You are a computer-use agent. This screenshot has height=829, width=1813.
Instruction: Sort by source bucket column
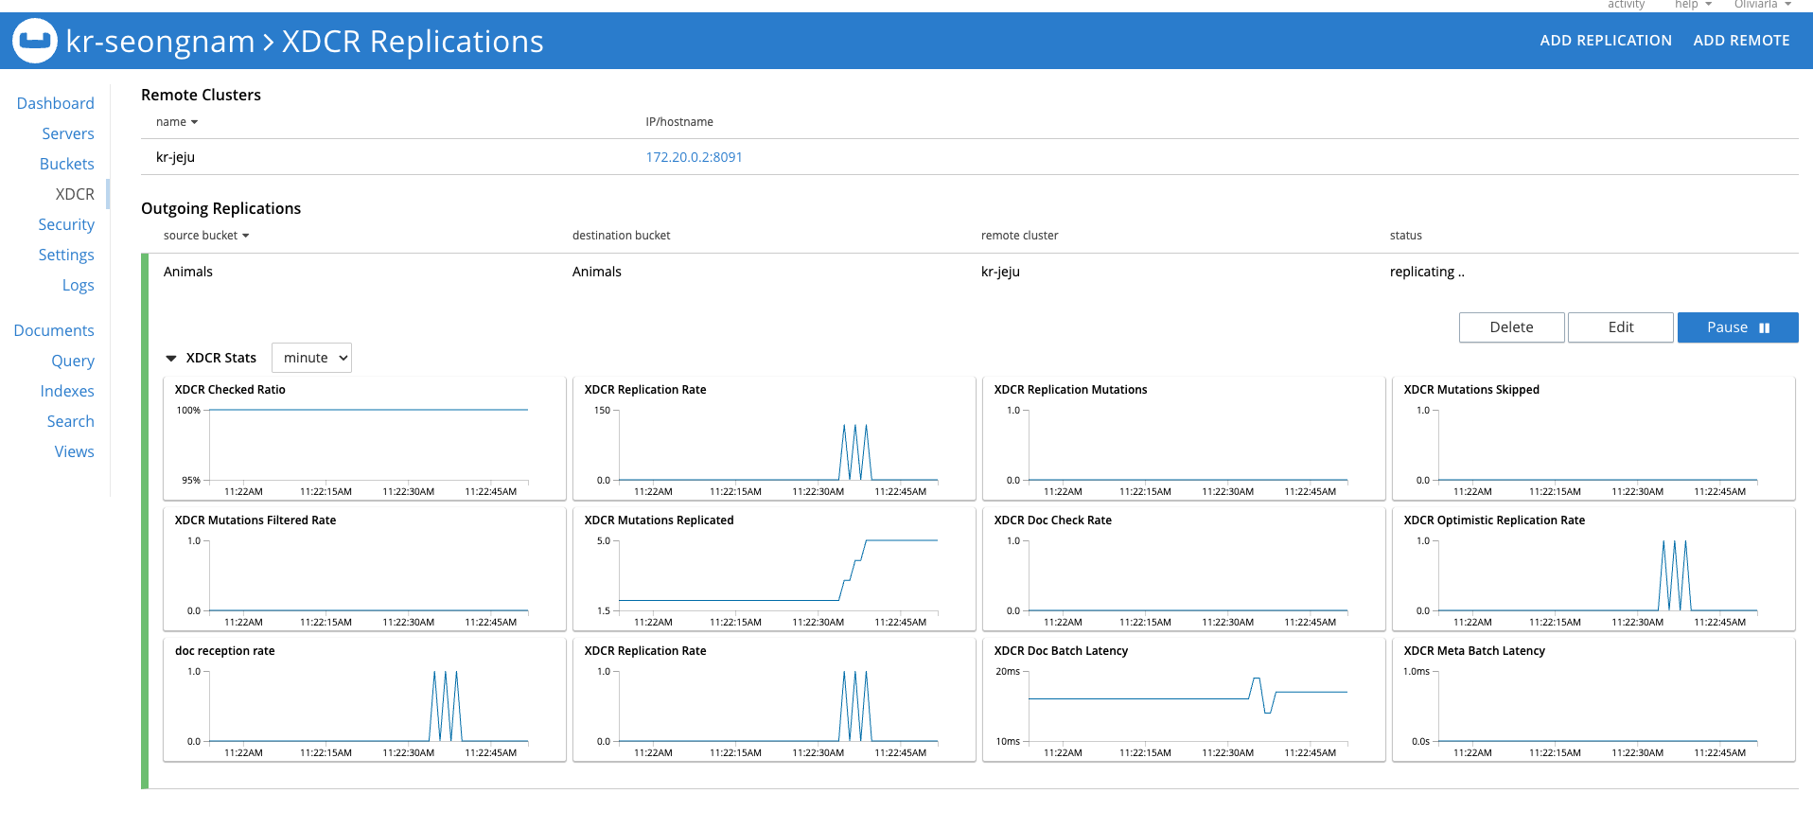click(206, 236)
